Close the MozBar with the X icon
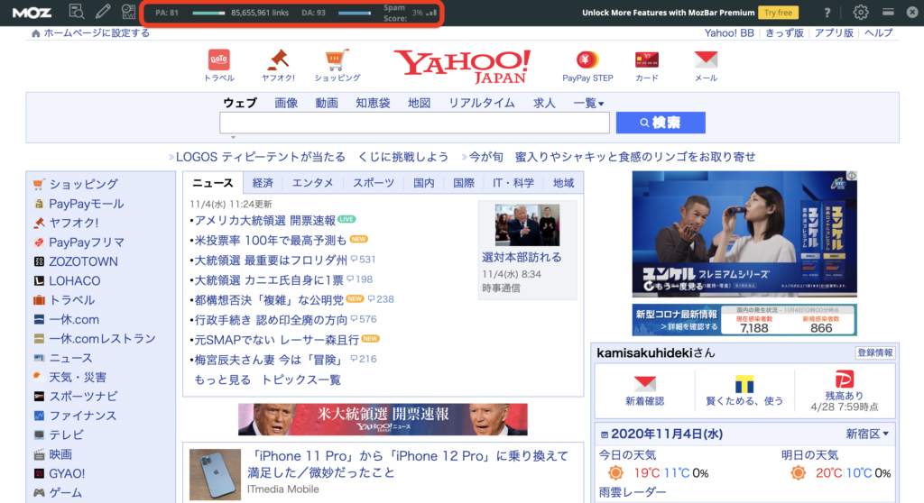The width and height of the screenshot is (924, 503). (x=912, y=12)
